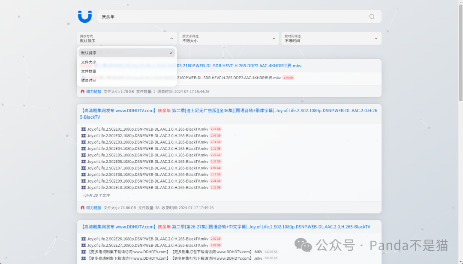Click magnet icon of the 74.86 GB result

pos(83,207)
